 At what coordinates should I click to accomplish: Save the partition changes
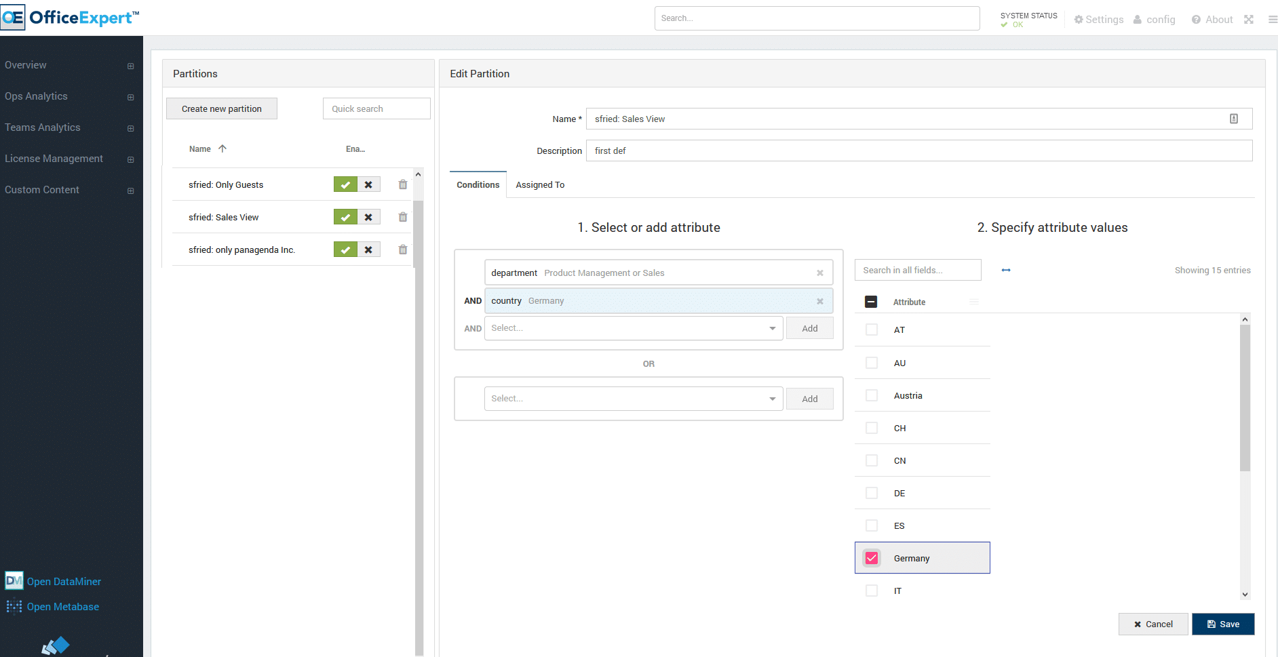click(1223, 624)
